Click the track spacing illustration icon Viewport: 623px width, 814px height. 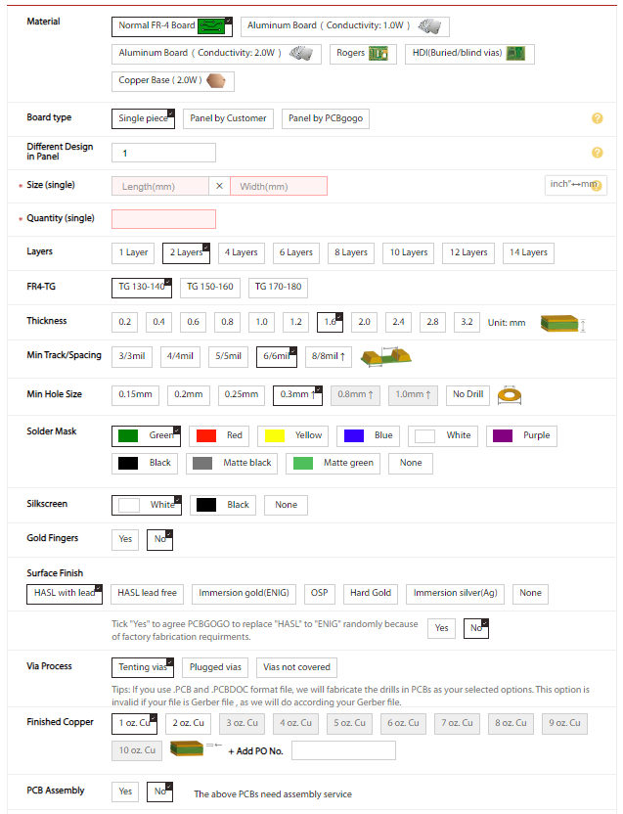(386, 357)
